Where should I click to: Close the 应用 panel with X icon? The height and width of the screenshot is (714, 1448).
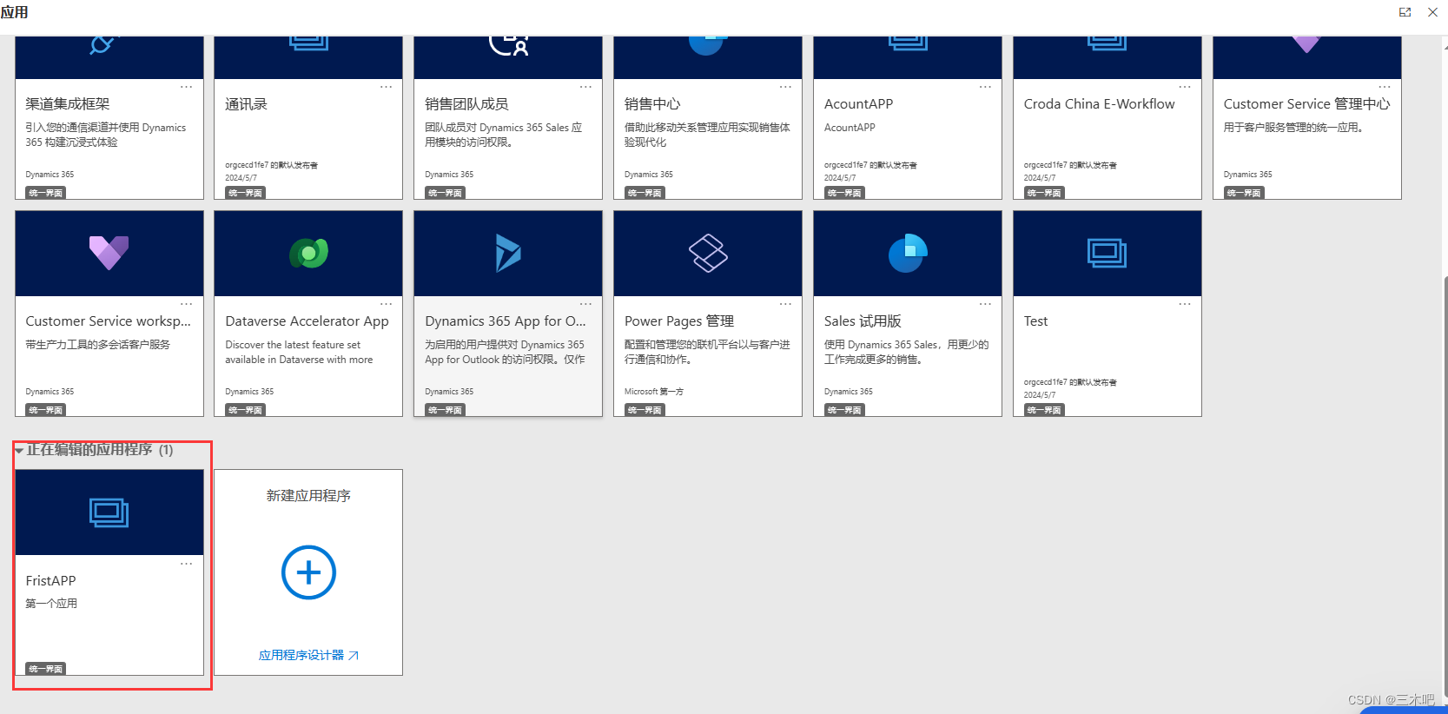point(1432,12)
